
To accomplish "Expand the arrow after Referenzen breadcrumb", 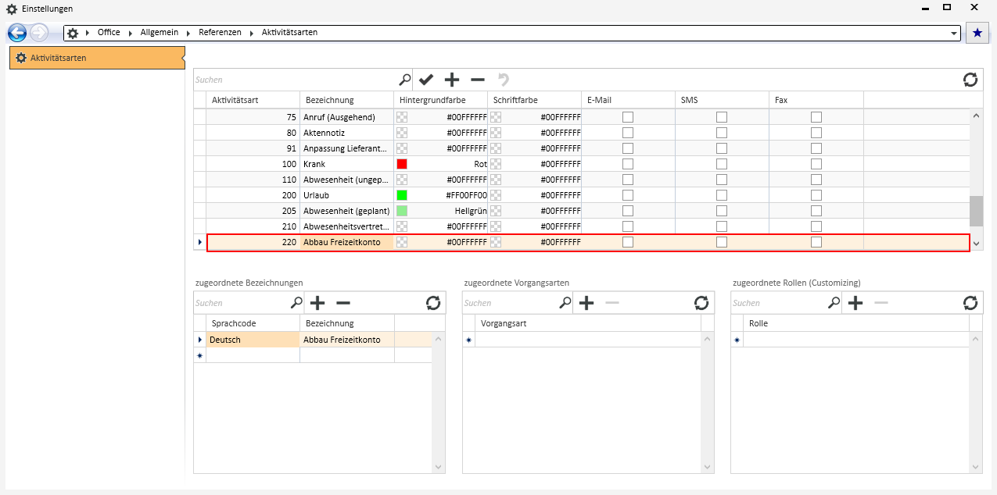I will (252, 33).
